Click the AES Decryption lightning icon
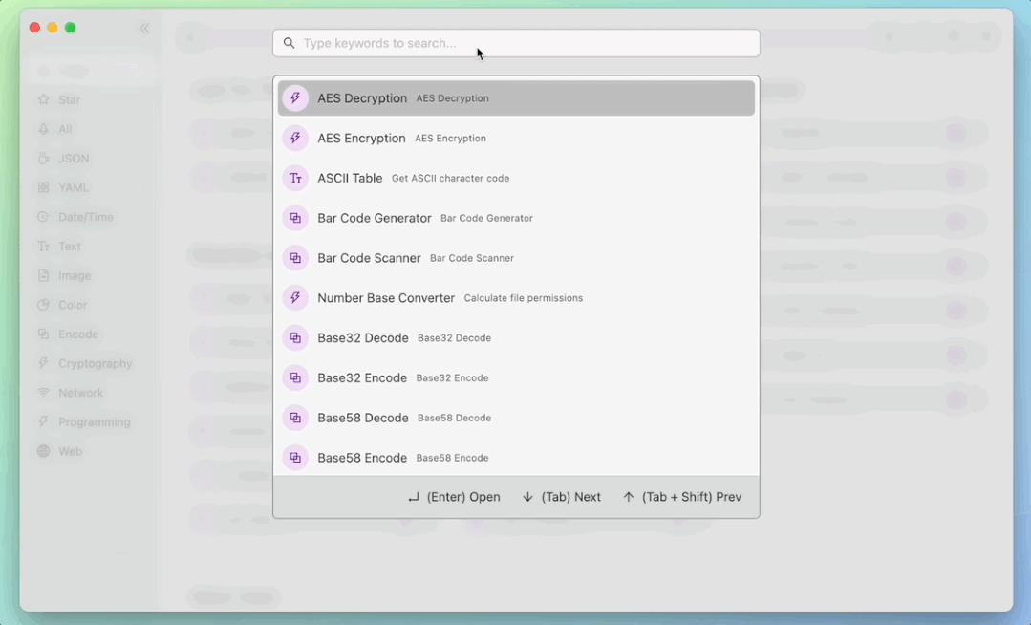This screenshot has height=625, width=1031. [295, 98]
